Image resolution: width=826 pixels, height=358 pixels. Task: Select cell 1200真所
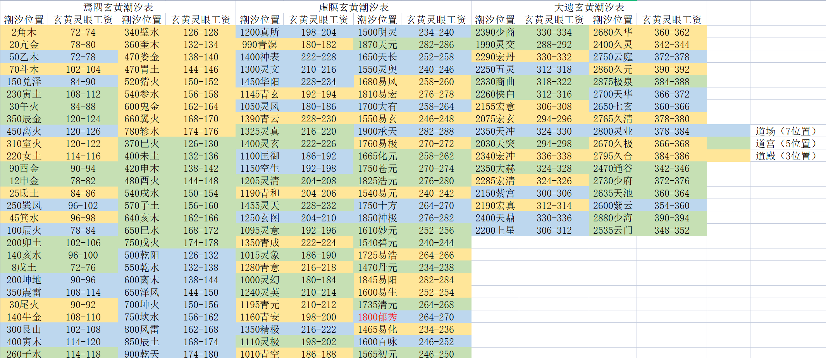point(260,32)
